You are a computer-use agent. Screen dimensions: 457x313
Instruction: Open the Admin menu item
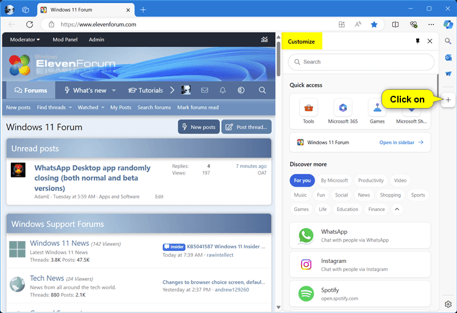[96, 40]
